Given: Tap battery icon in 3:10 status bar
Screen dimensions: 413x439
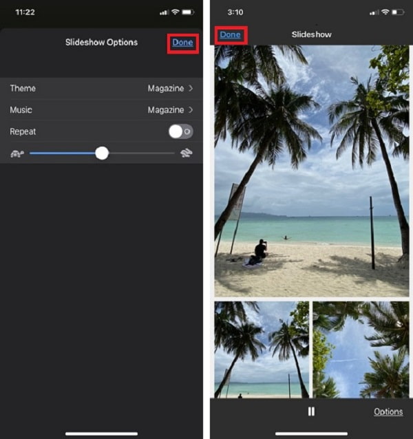Looking at the screenshot, I should tap(398, 12).
